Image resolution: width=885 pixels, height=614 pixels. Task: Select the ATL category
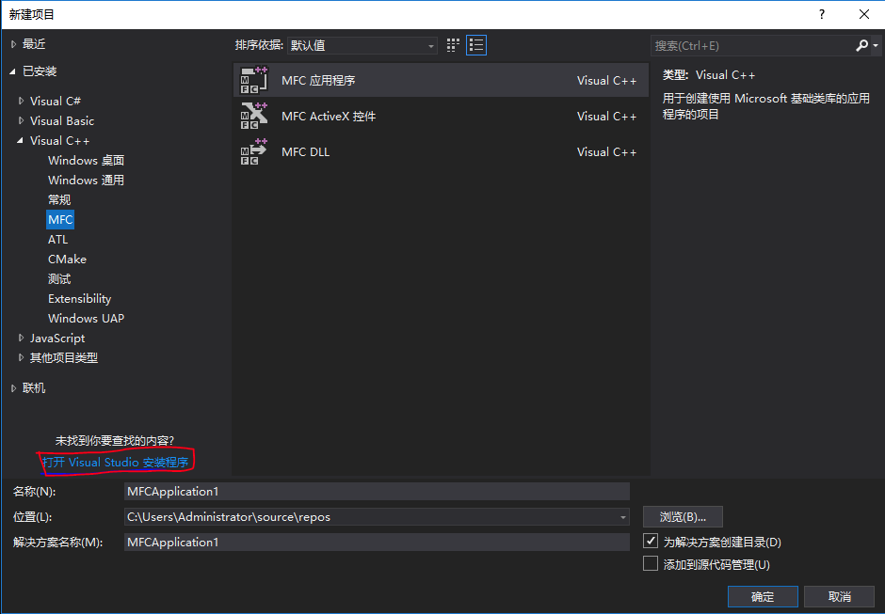pos(58,239)
